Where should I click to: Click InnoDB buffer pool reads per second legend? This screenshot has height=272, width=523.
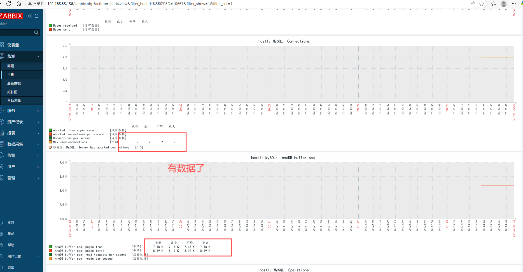[x=83, y=259]
